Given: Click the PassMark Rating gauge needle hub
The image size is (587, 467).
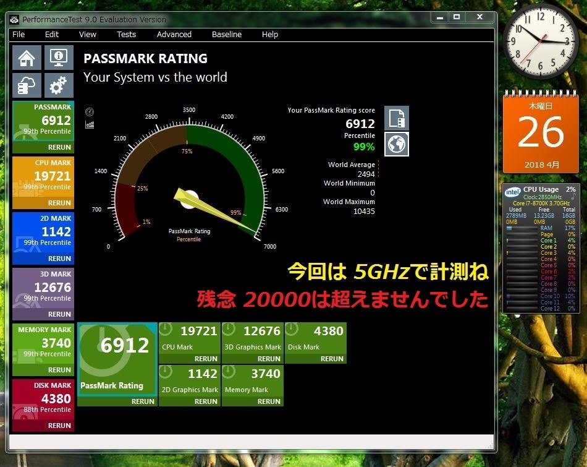Looking at the screenshot, I should [x=189, y=199].
